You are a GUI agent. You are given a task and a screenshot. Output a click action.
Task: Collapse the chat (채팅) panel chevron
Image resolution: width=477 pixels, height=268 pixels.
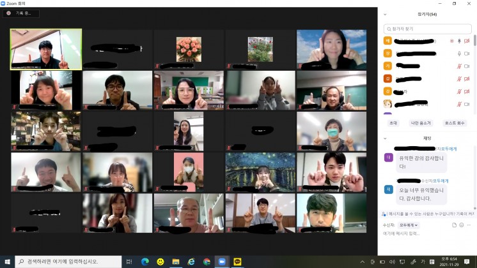pos(385,138)
